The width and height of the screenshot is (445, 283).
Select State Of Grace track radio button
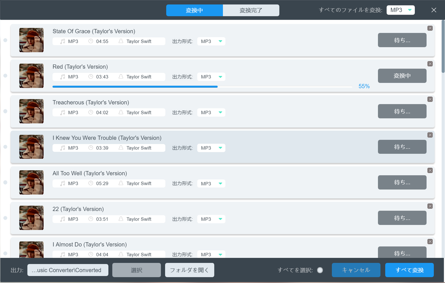tap(5, 40)
